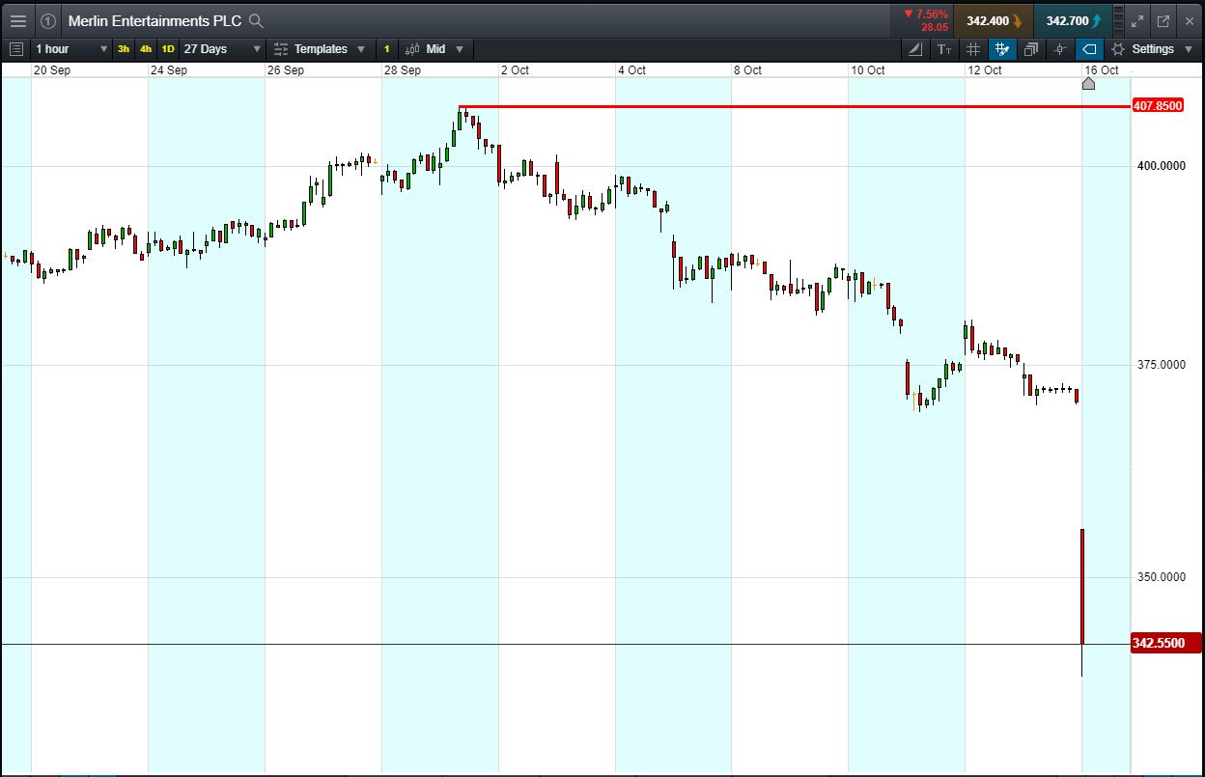Click the grey marker under 16 Oct
Viewport: 1205px width, 777px height.
[x=1088, y=84]
